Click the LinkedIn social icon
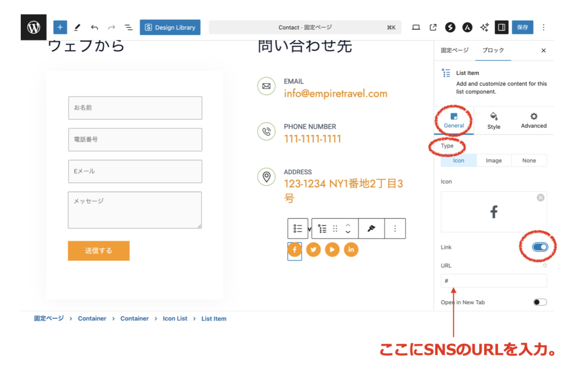 tap(351, 250)
